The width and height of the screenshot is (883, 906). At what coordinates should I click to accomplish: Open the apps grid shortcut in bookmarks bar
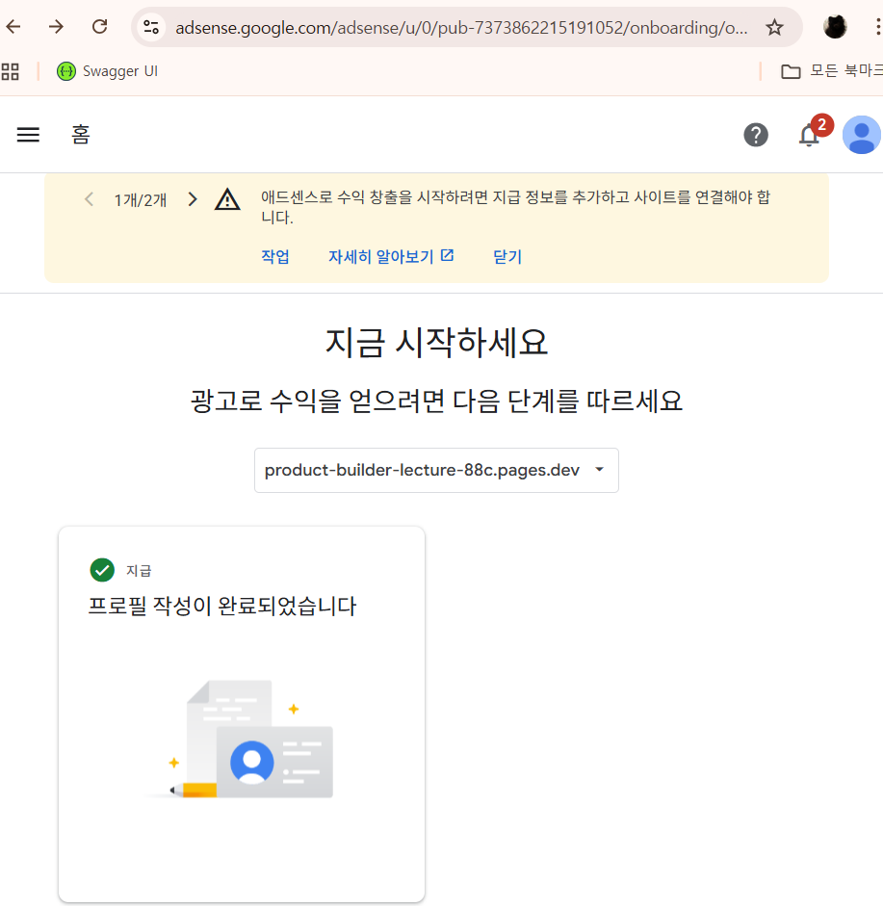pyautogui.click(x=11, y=71)
